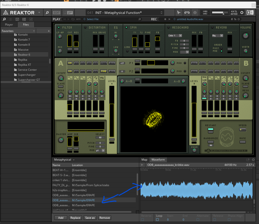Open the Favorites dropdown
The height and width of the screenshot is (224, 259).
click(18, 31)
